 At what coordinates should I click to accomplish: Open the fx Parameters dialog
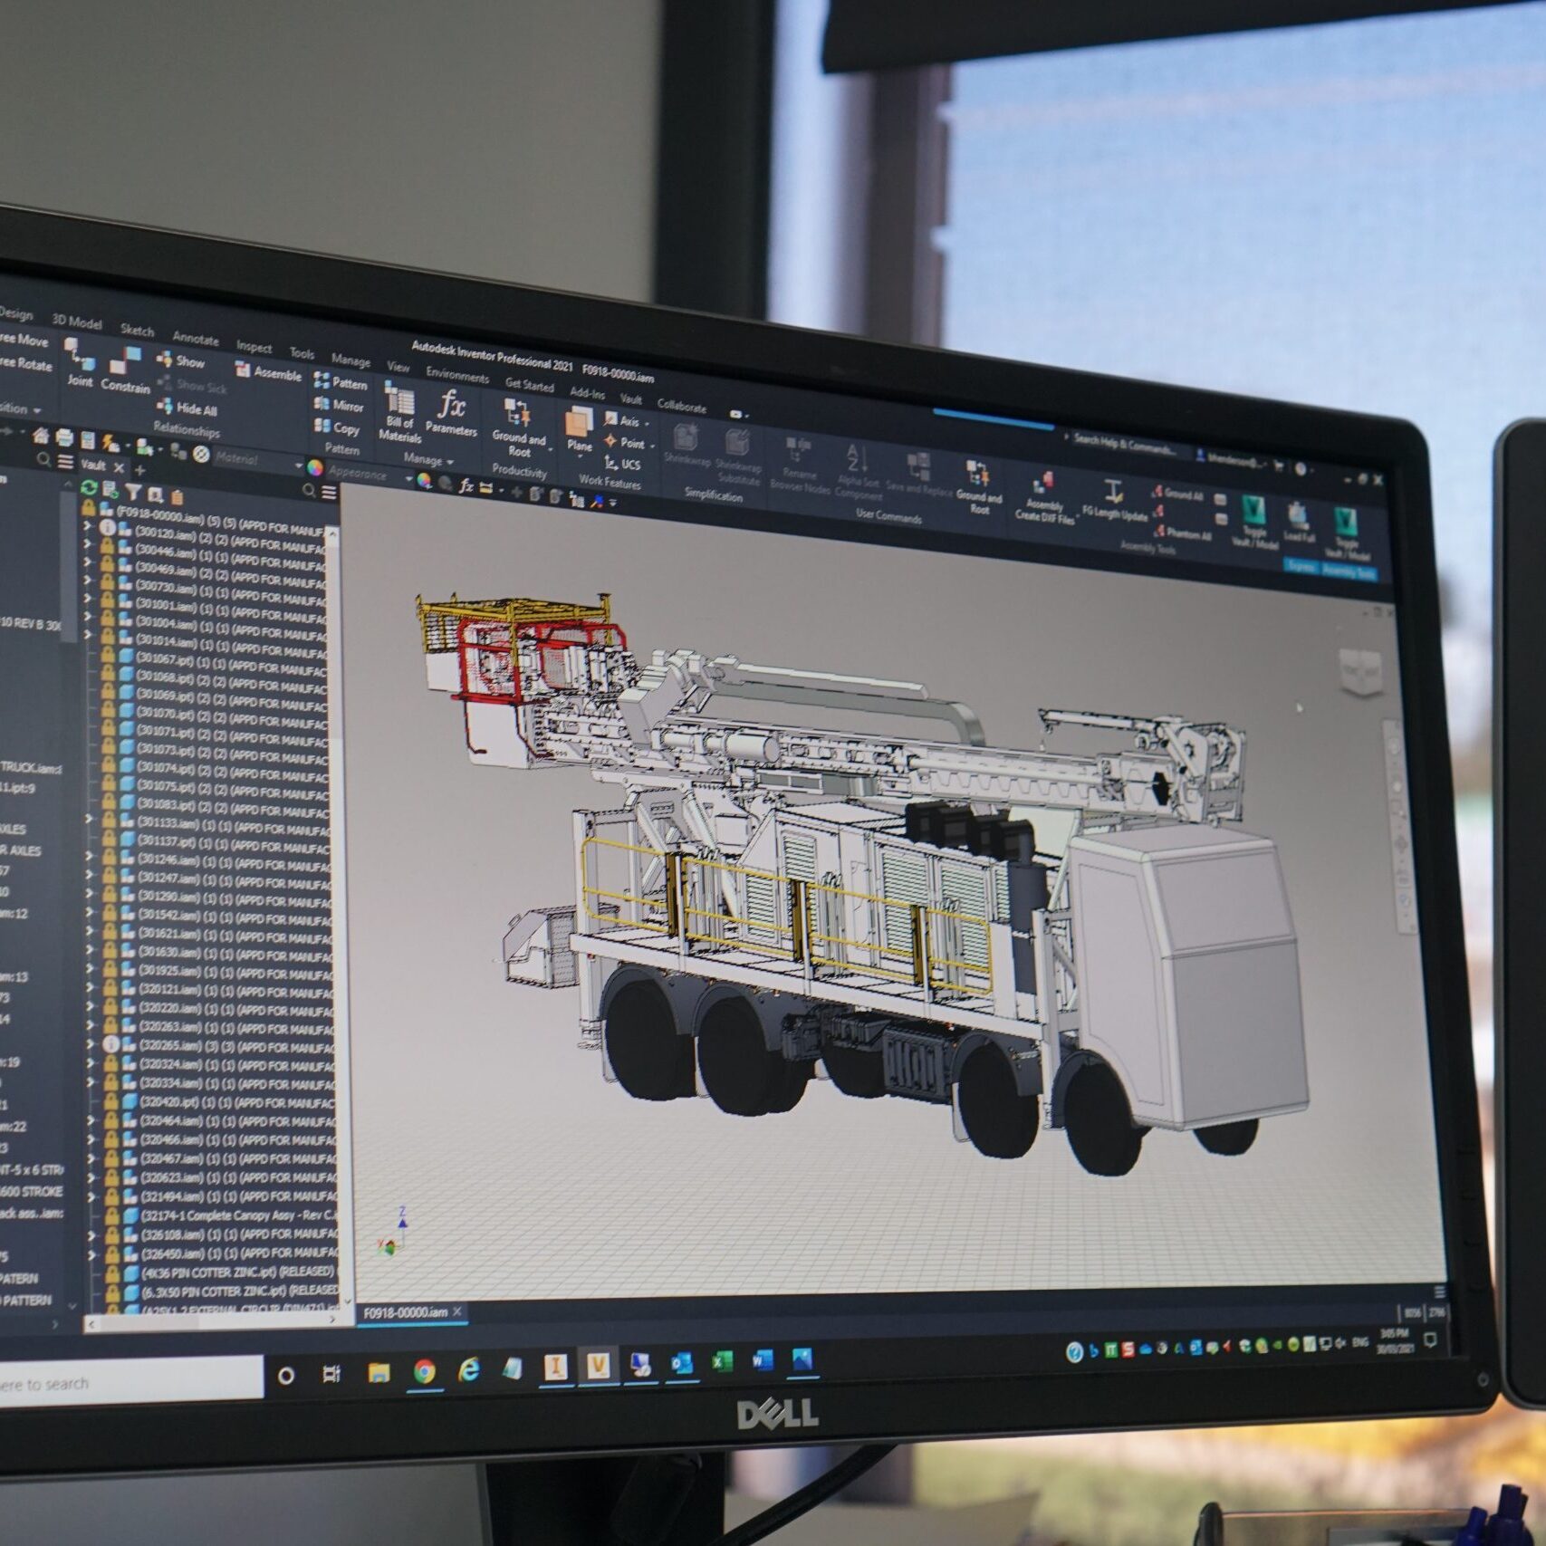(x=451, y=414)
